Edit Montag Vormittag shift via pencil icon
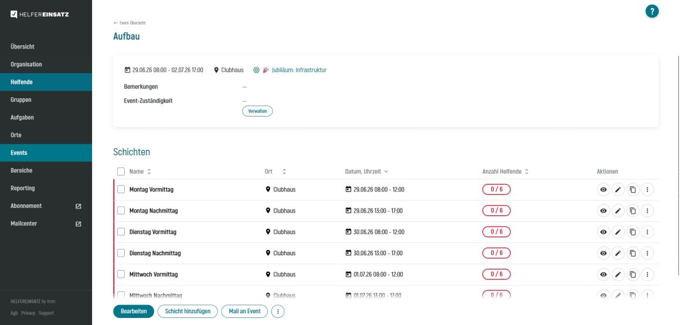Screen dimensions: 680x325 point(618,190)
